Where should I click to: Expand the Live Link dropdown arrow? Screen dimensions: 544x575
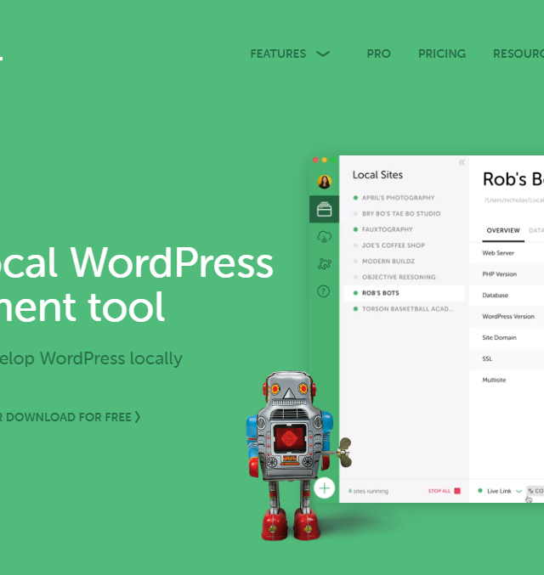pos(518,491)
